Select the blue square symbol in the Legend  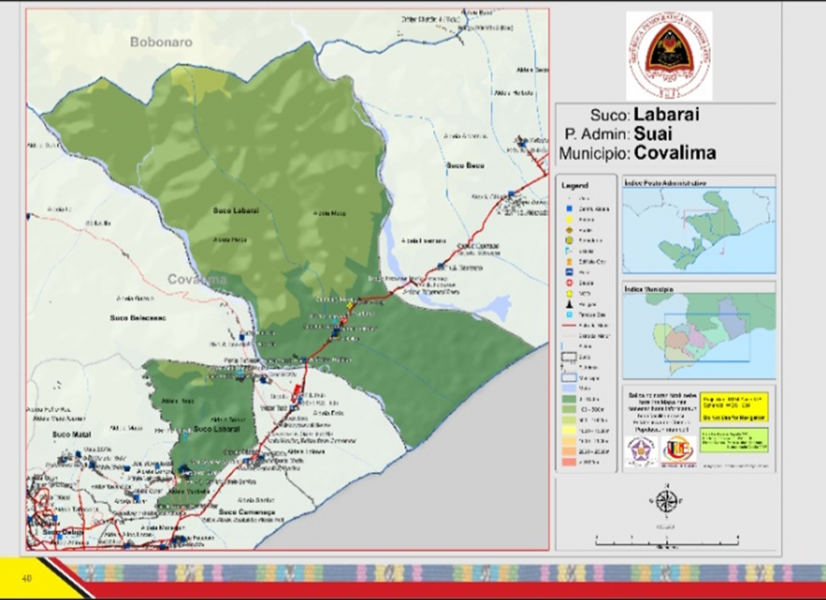569,208
